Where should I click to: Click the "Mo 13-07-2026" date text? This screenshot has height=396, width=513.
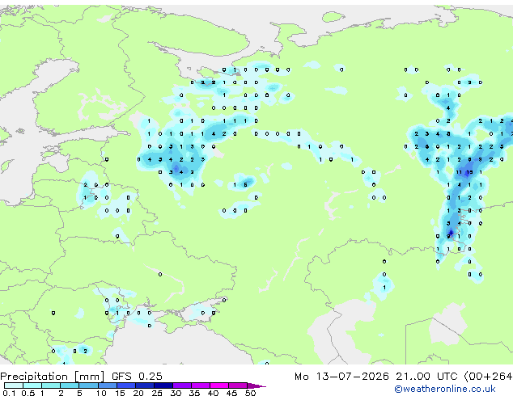342,377
